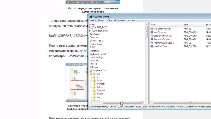Click the .btskin key folder icon
Image resolution: width=211 pixels, height=119 pixels.
[x=94, y=94]
